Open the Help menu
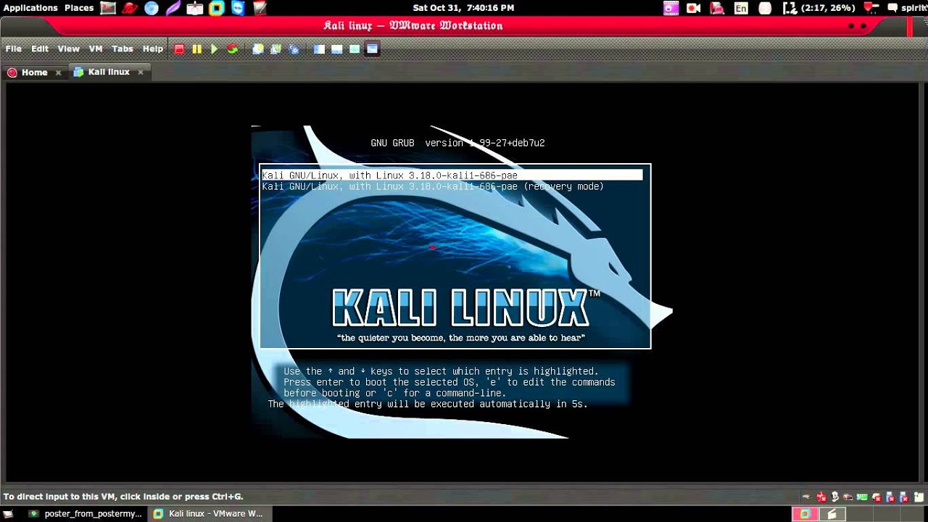Image resolution: width=928 pixels, height=522 pixels. (153, 49)
